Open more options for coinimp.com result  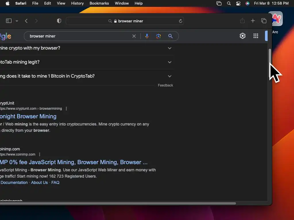click(40, 154)
